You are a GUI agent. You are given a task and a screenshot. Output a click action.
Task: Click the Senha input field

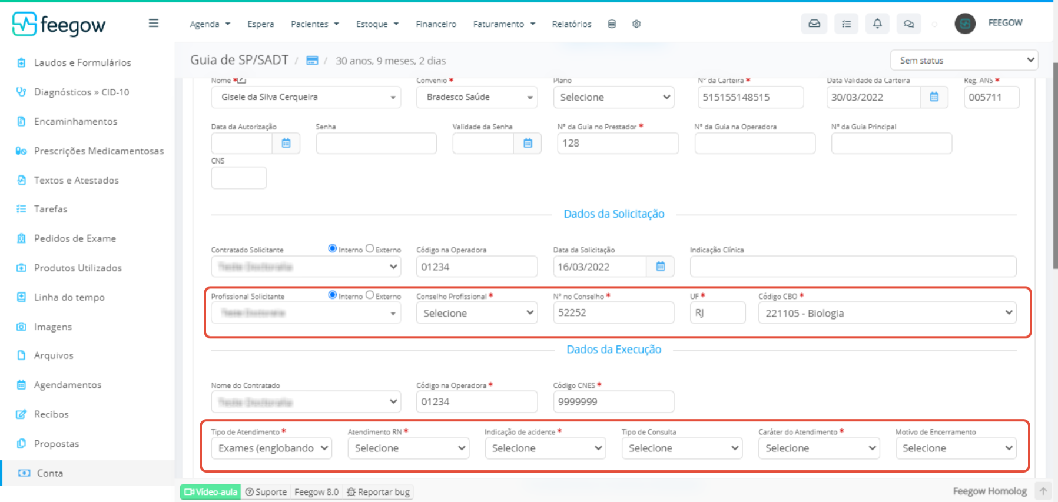coord(376,143)
